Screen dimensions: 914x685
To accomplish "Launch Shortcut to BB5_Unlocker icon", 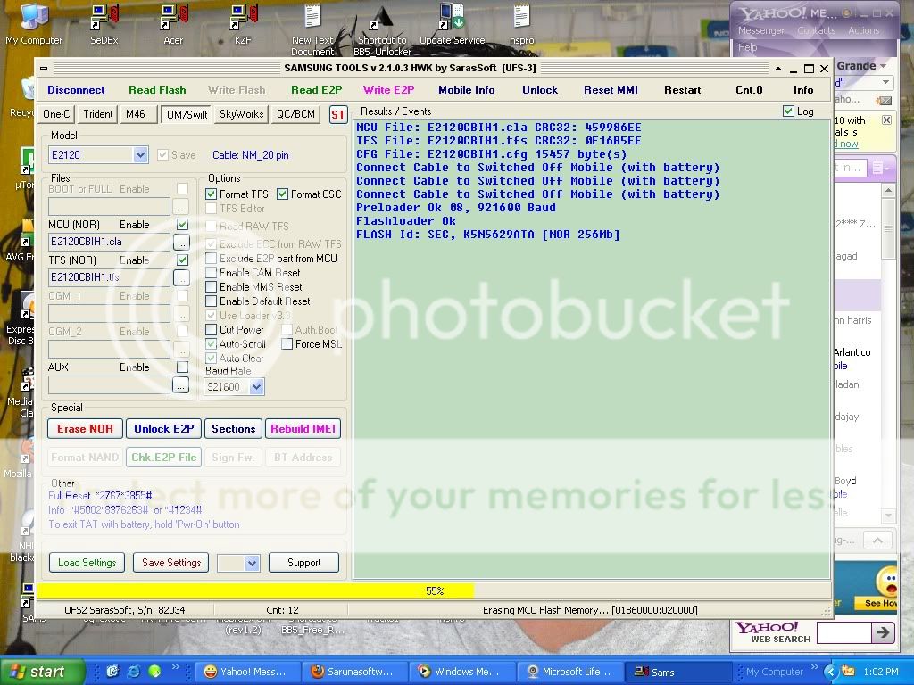I will point(382,29).
